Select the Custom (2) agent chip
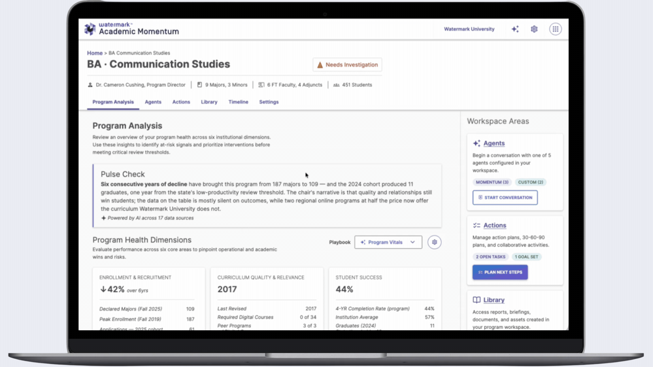 (x=530, y=182)
